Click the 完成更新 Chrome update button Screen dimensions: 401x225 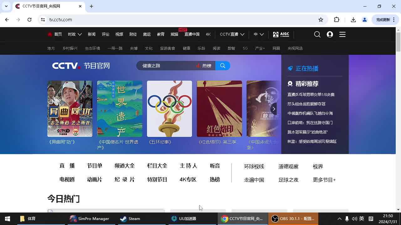383,20
